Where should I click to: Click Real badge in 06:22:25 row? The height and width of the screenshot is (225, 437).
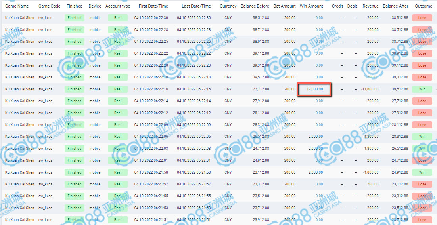click(x=118, y=42)
